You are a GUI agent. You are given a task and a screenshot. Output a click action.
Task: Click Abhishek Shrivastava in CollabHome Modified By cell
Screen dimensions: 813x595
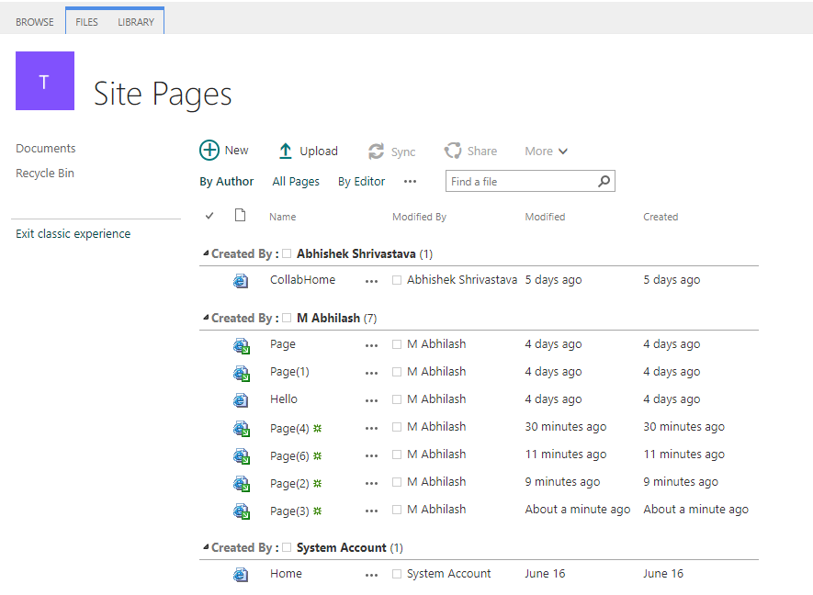point(462,280)
